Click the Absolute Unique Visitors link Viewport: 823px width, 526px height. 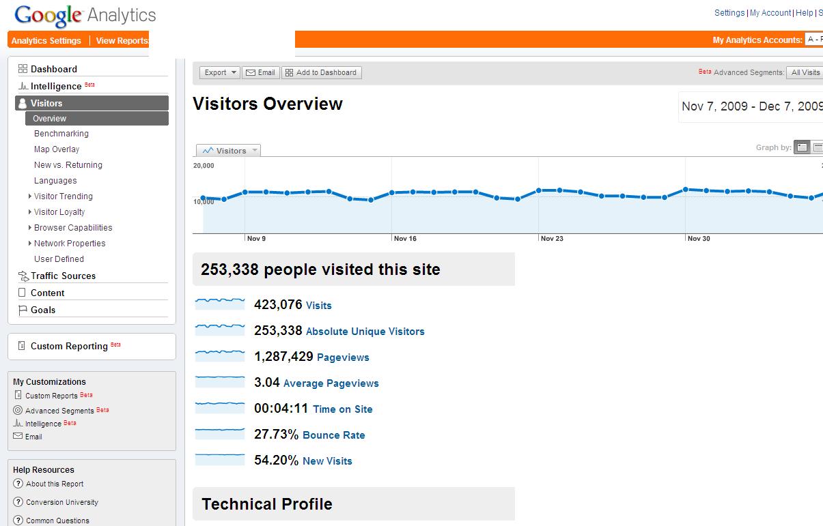tap(365, 332)
